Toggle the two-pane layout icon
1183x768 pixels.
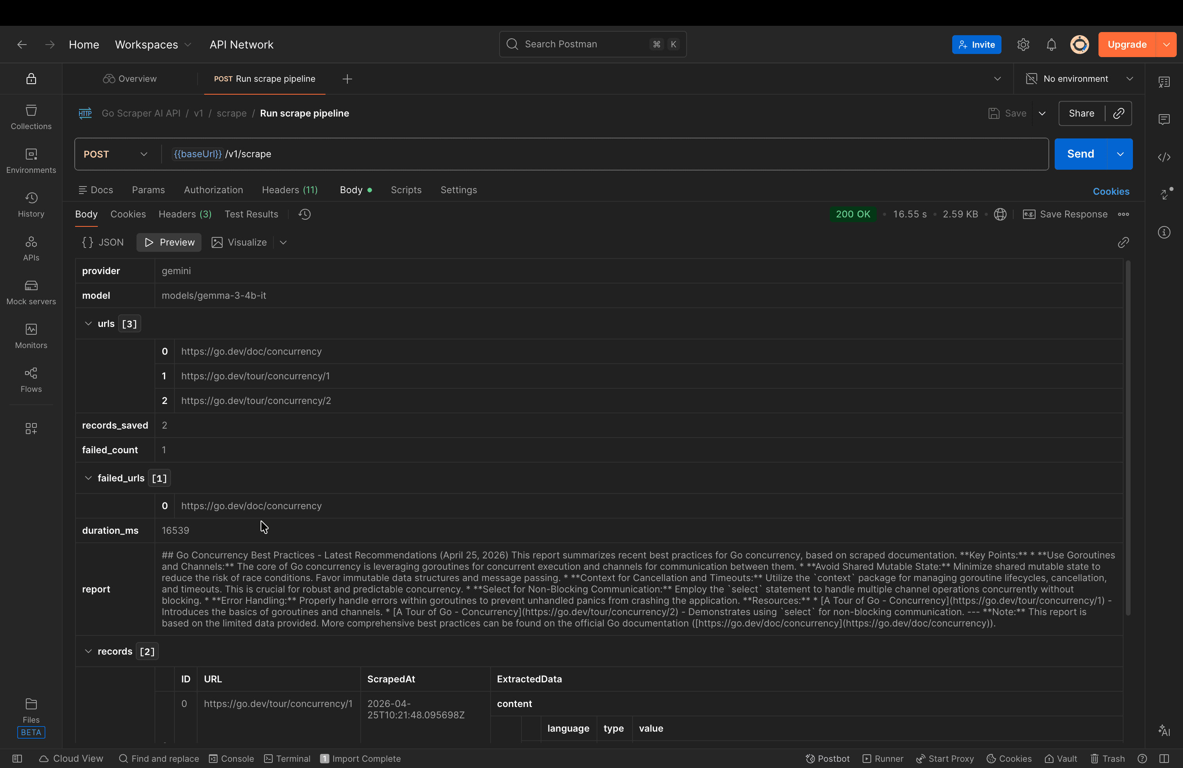coord(1164,759)
